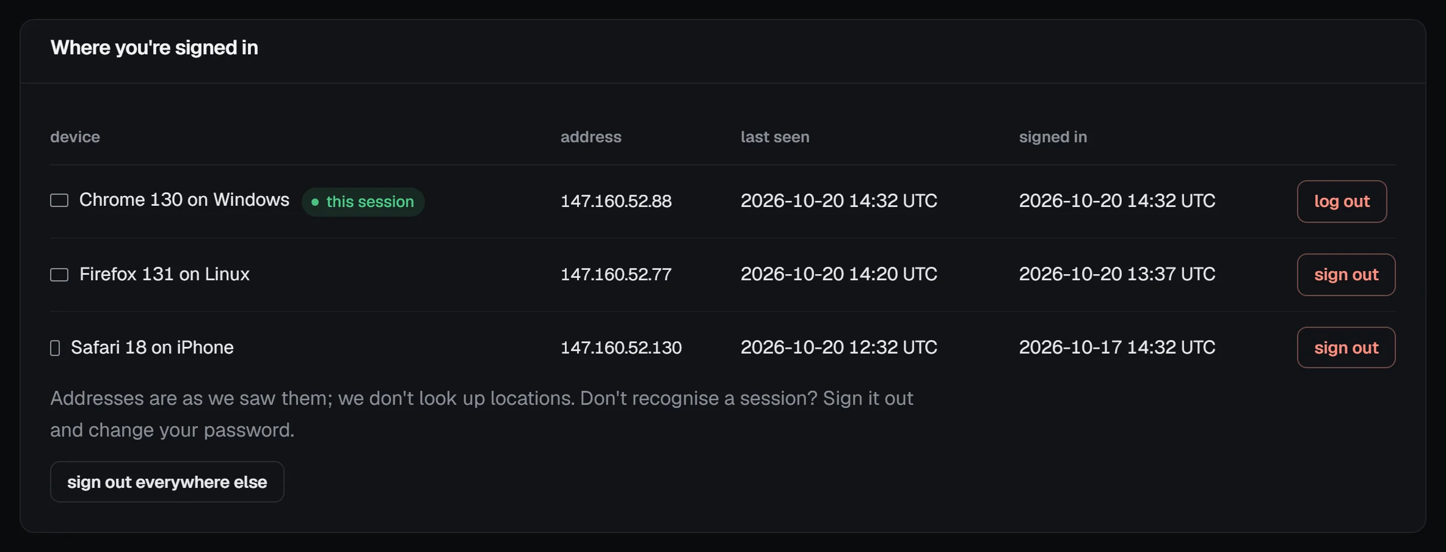This screenshot has width=1446, height=552.
Task: Click the desktop icon beside Chrome 130 on Windows
Action: 59,200
